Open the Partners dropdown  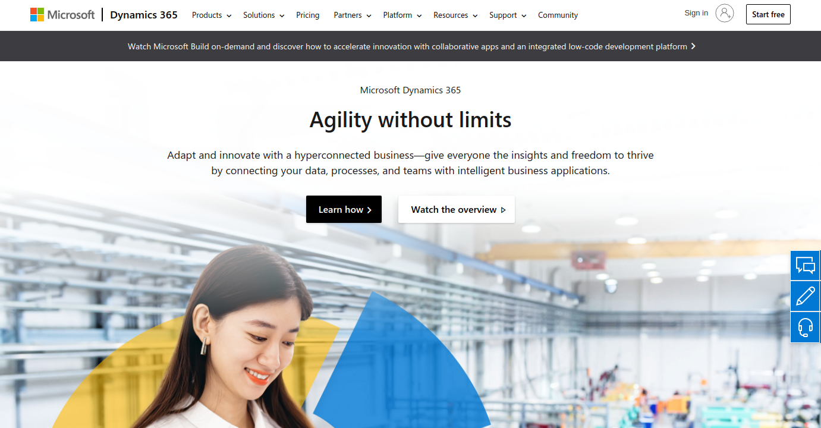click(x=353, y=15)
